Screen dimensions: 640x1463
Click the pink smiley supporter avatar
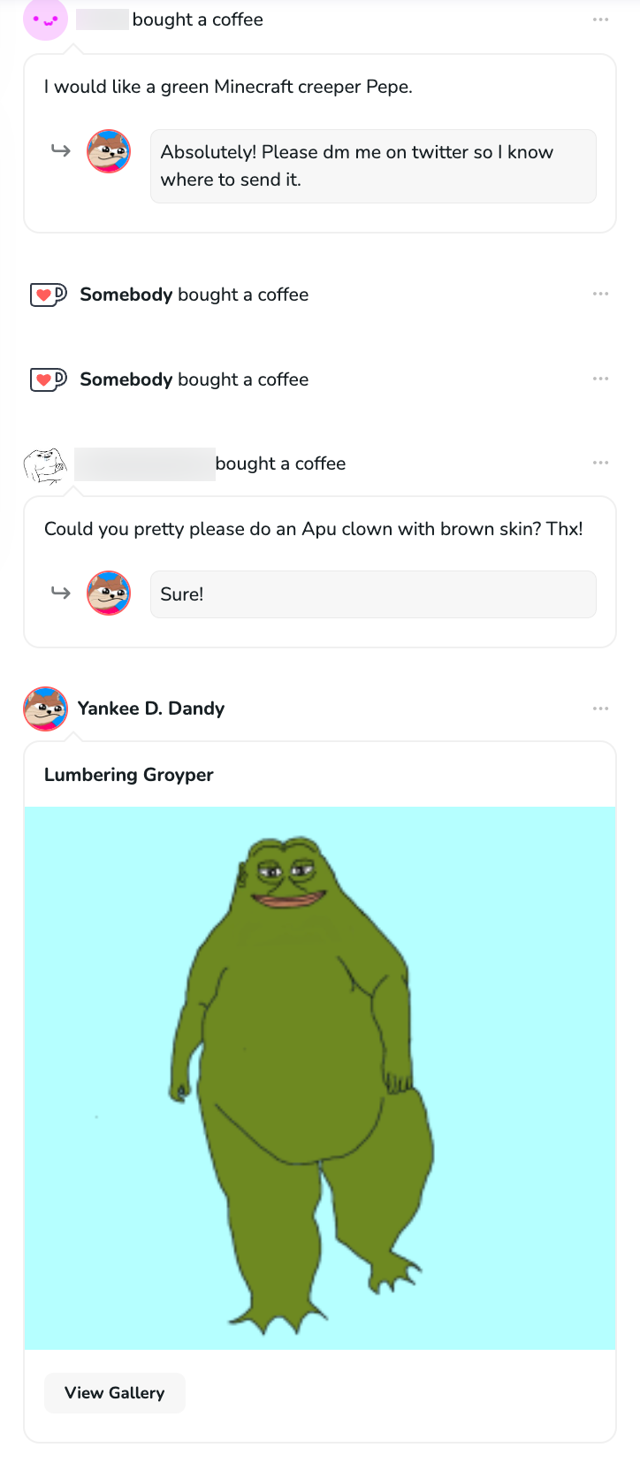[x=45, y=19]
